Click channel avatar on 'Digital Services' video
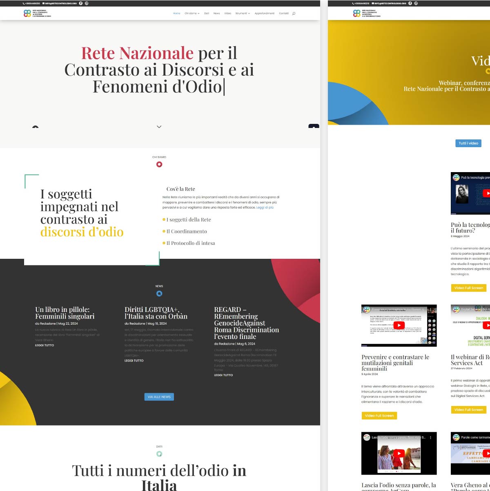 coord(456,309)
